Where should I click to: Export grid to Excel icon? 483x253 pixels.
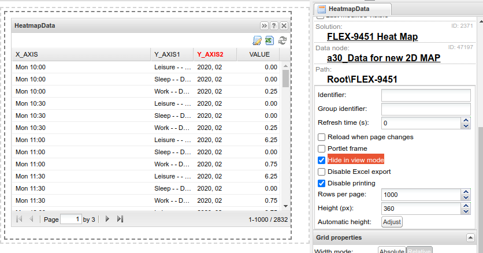click(270, 40)
